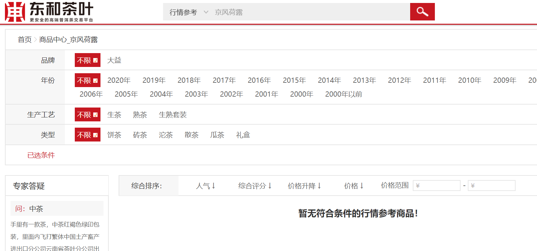Select the 饼茶 tea type

[x=114, y=135]
